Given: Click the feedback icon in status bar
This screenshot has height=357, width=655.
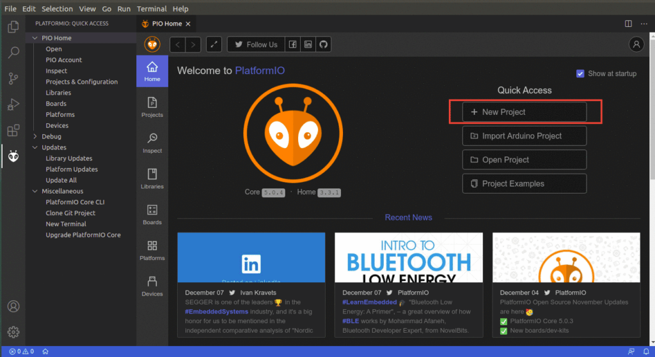Looking at the screenshot, I should (x=631, y=352).
